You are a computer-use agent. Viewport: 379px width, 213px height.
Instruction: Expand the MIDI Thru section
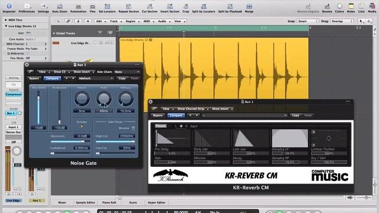point(6,20)
